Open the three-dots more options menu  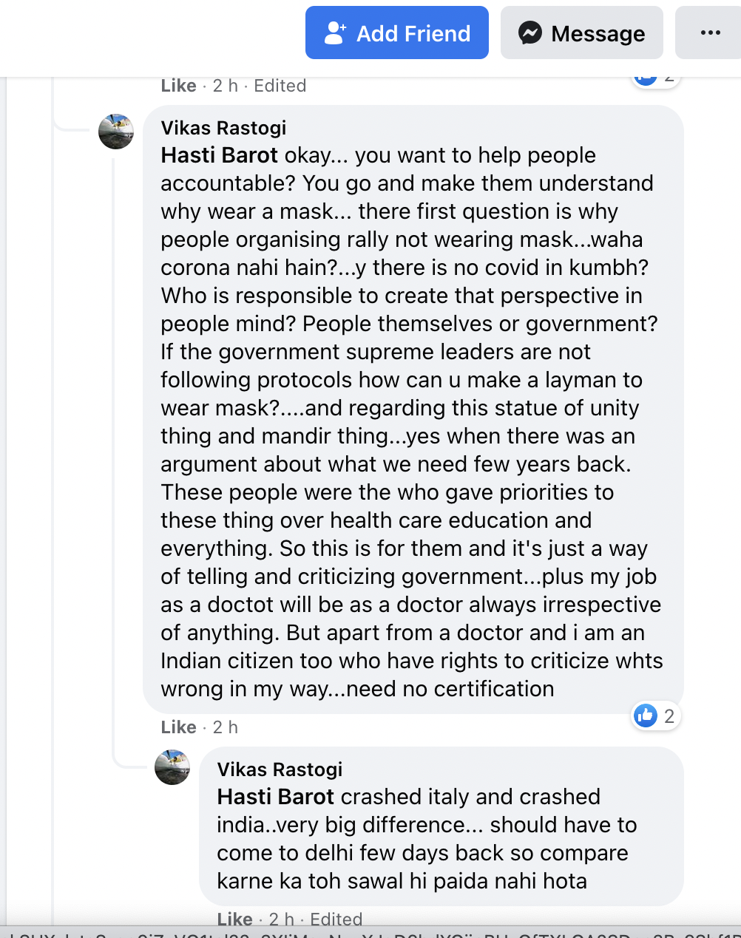(x=710, y=33)
